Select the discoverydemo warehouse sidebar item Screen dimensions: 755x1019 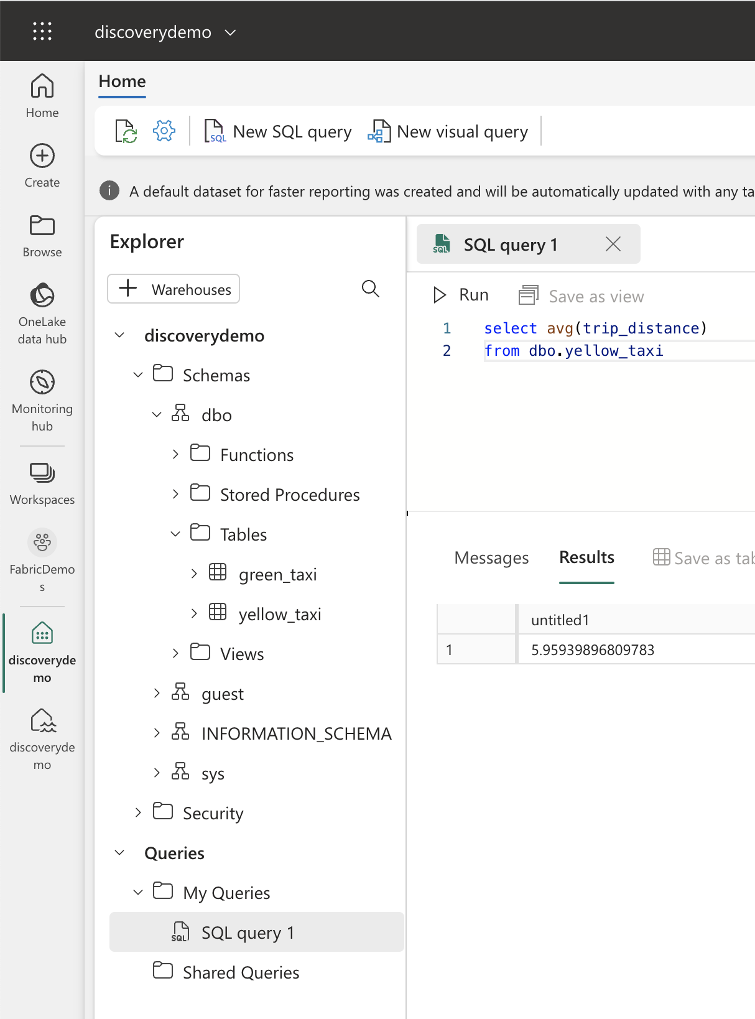click(x=42, y=652)
